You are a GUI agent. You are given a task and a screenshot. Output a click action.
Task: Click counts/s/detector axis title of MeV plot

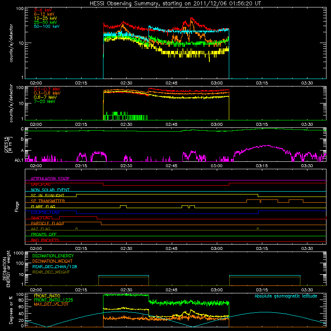[x=11, y=103]
